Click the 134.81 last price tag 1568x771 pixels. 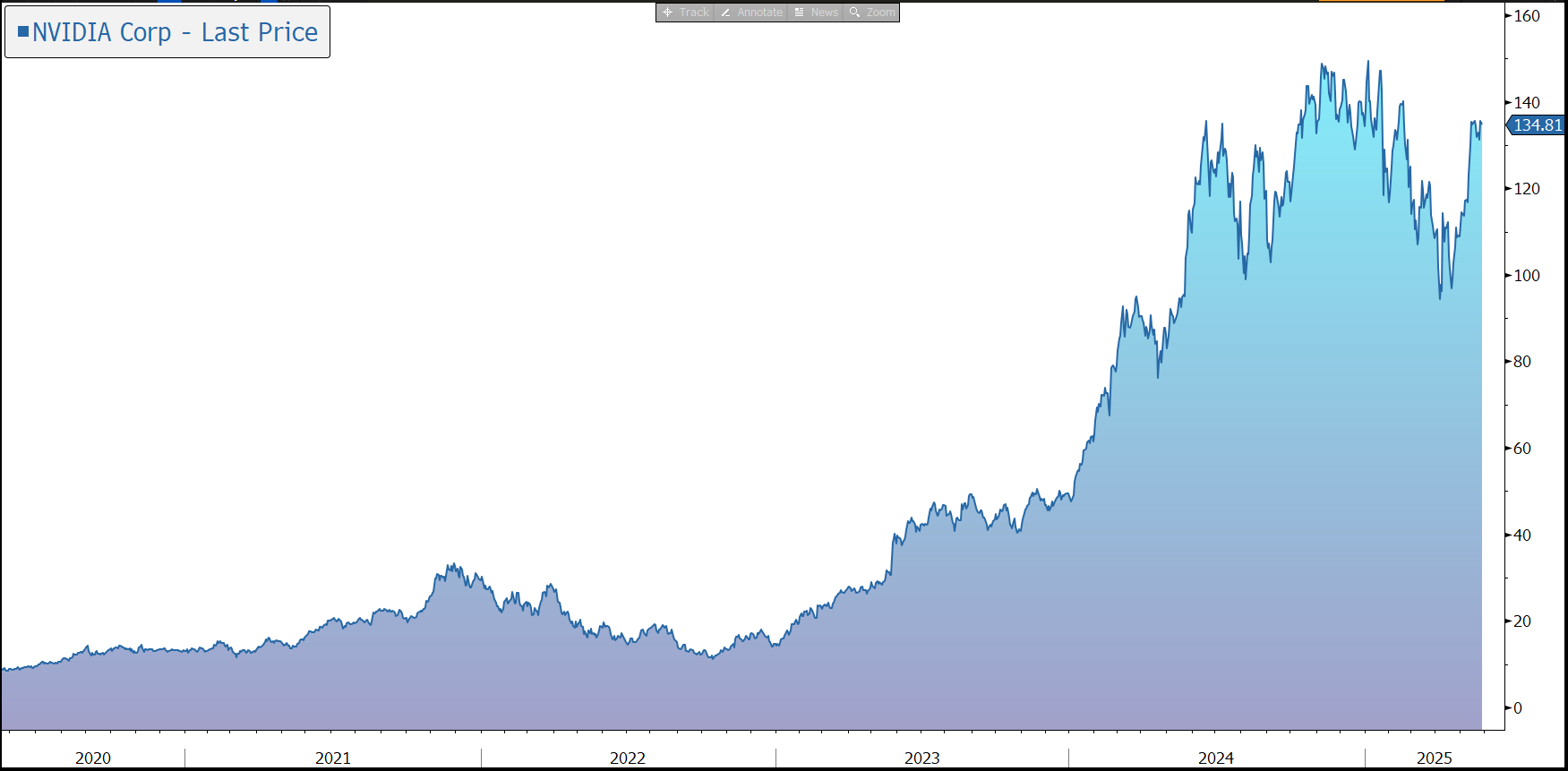1537,125
